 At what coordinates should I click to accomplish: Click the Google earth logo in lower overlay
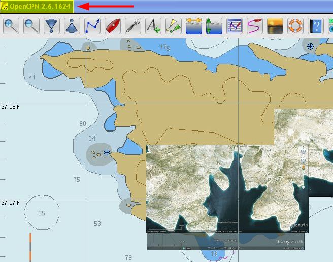(290, 242)
